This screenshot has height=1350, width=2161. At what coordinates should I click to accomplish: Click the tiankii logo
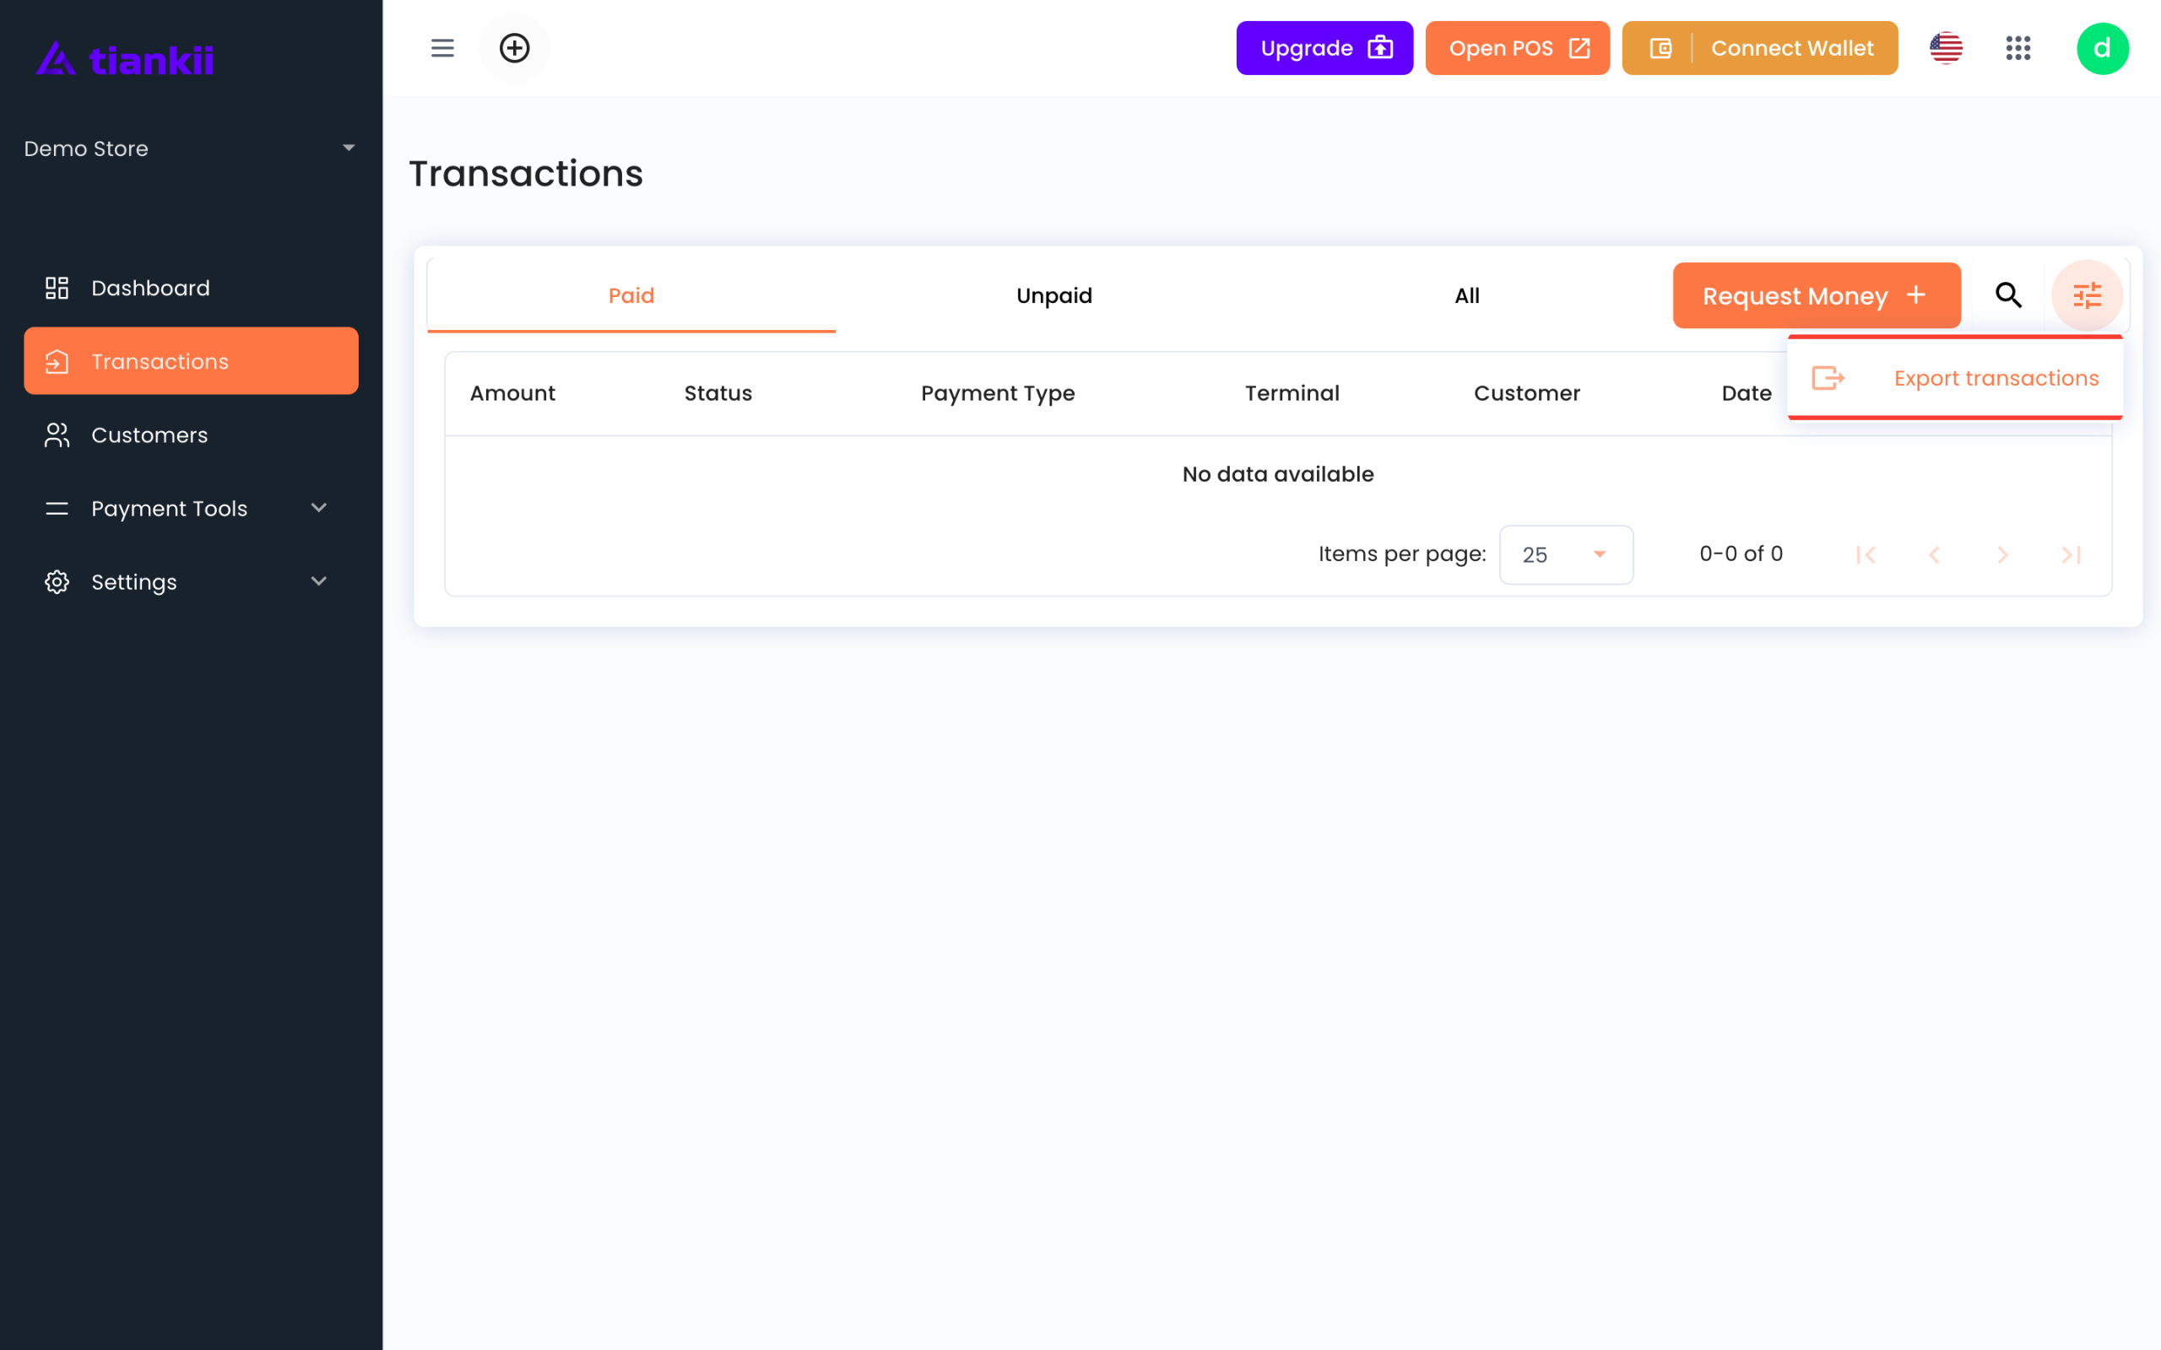click(x=125, y=59)
